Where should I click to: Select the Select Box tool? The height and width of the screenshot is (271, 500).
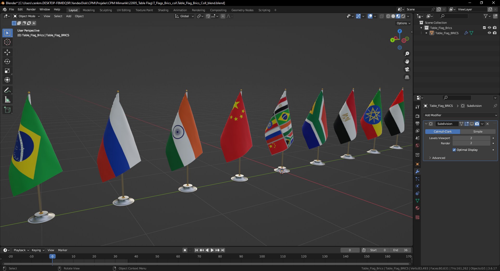7,33
